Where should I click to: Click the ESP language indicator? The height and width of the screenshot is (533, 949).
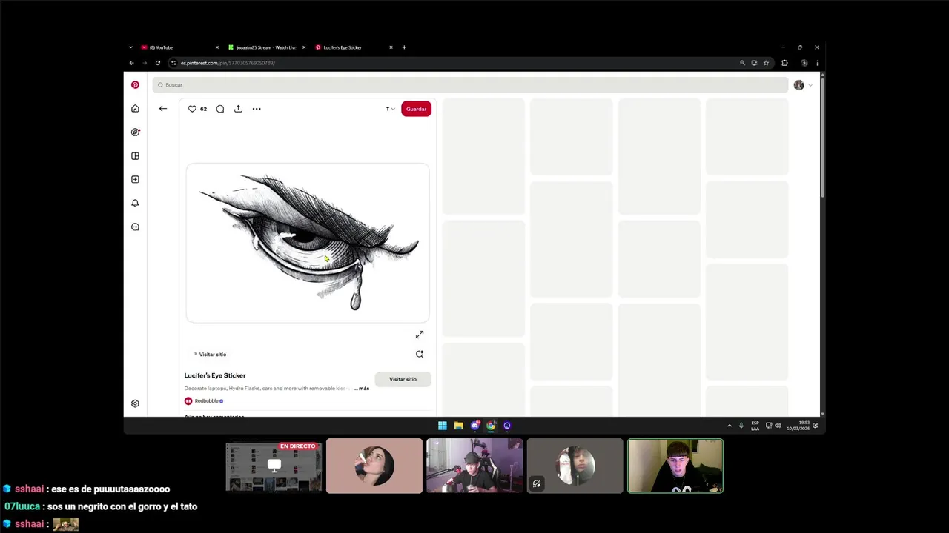[755, 426]
